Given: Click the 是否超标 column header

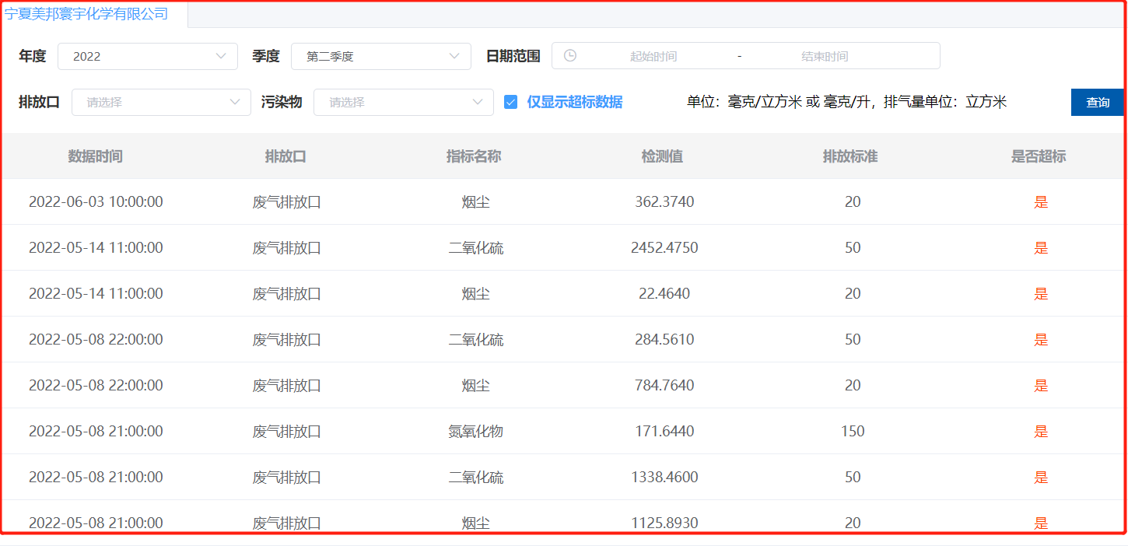Looking at the screenshot, I should [1039, 156].
